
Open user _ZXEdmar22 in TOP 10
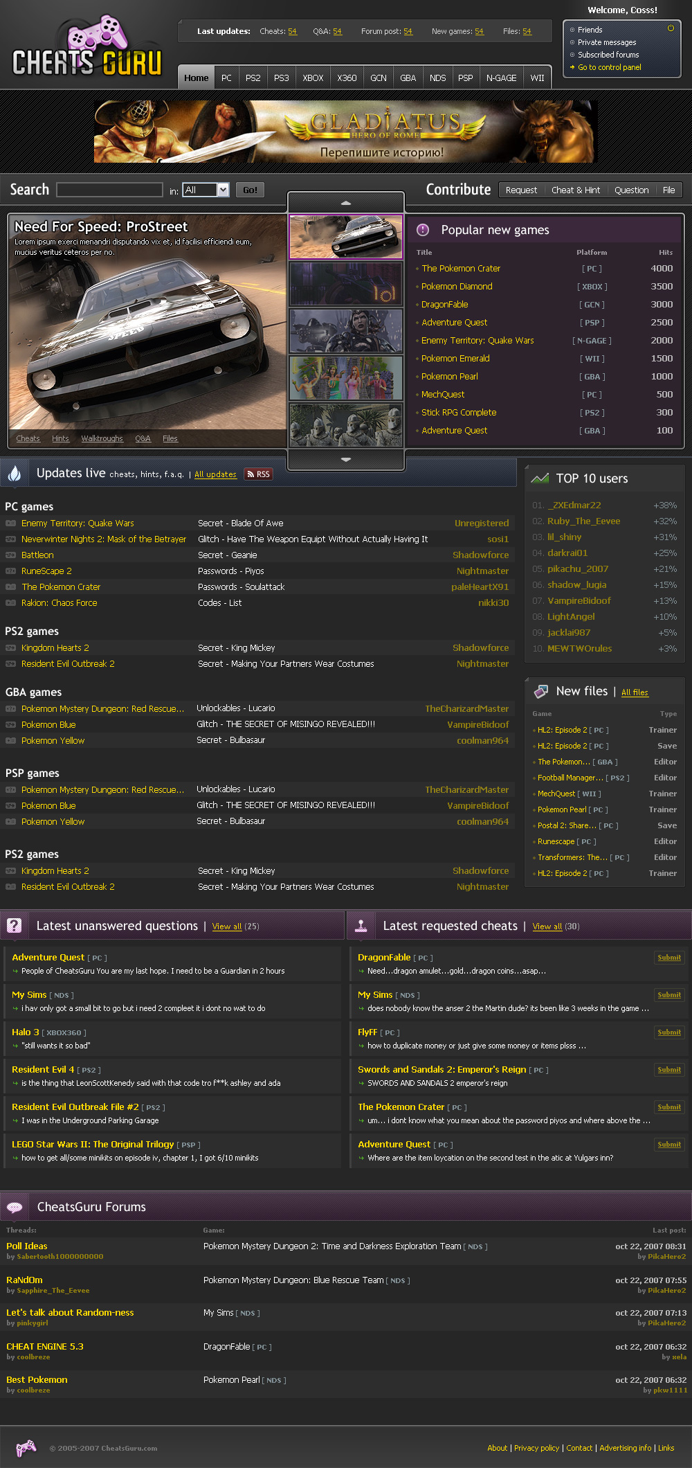pos(574,505)
